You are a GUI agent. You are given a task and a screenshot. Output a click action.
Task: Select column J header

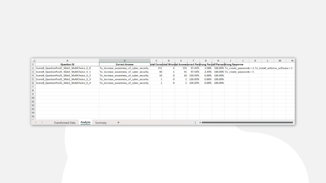243,61
